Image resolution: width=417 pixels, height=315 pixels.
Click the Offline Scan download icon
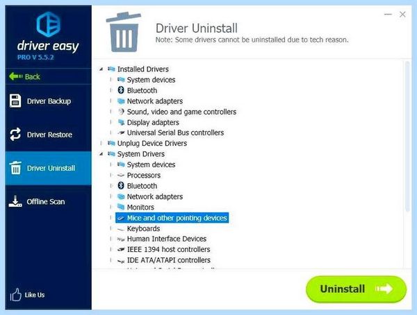(x=15, y=201)
